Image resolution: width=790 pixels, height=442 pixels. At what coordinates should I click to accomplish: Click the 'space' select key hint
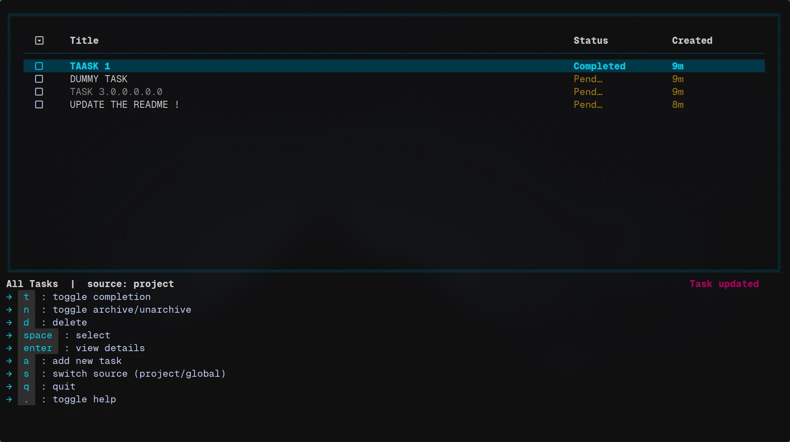(x=38, y=335)
